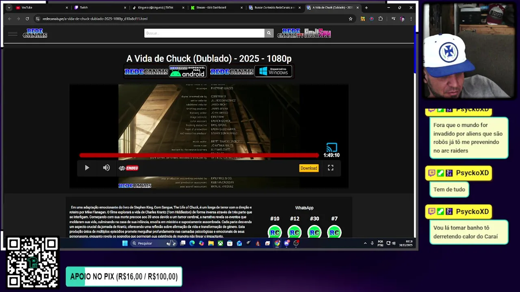Go forward in browser history

(18, 19)
